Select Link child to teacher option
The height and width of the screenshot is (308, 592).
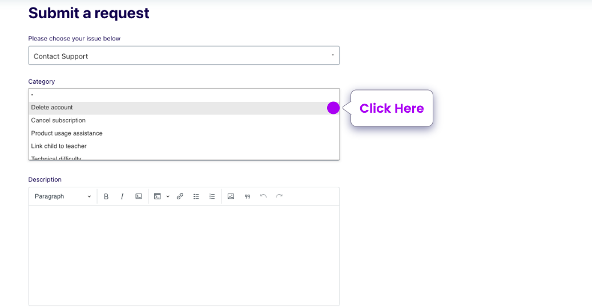coord(59,146)
